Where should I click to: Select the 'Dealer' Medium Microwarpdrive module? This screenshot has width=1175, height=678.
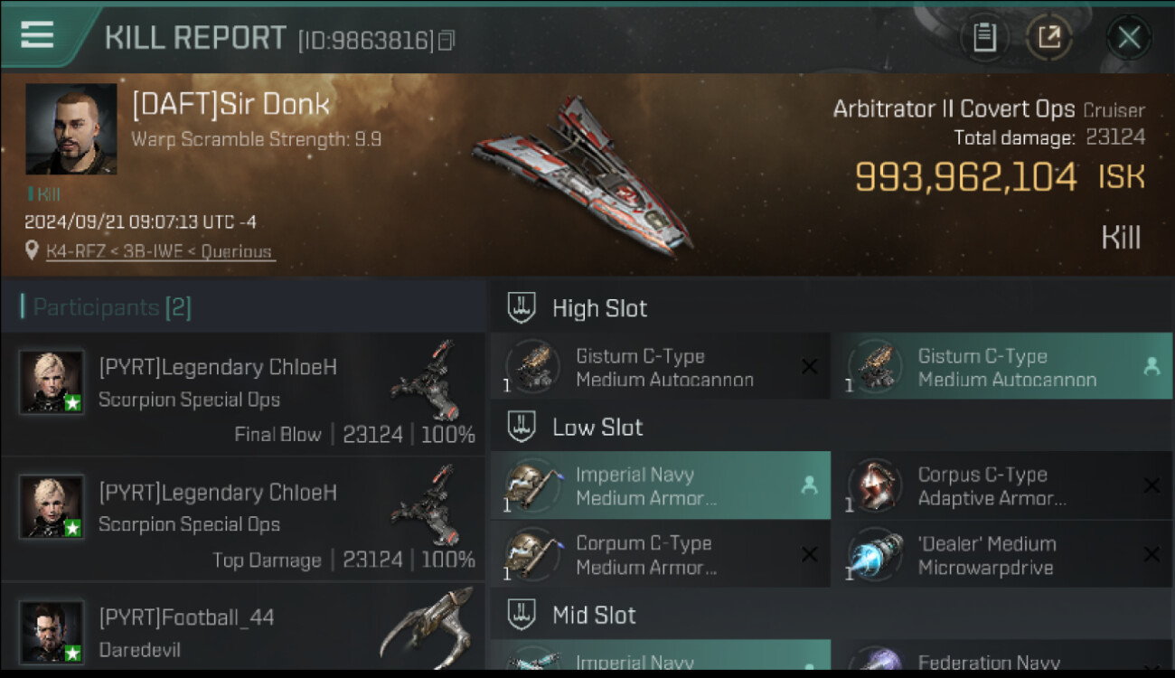(x=1001, y=554)
